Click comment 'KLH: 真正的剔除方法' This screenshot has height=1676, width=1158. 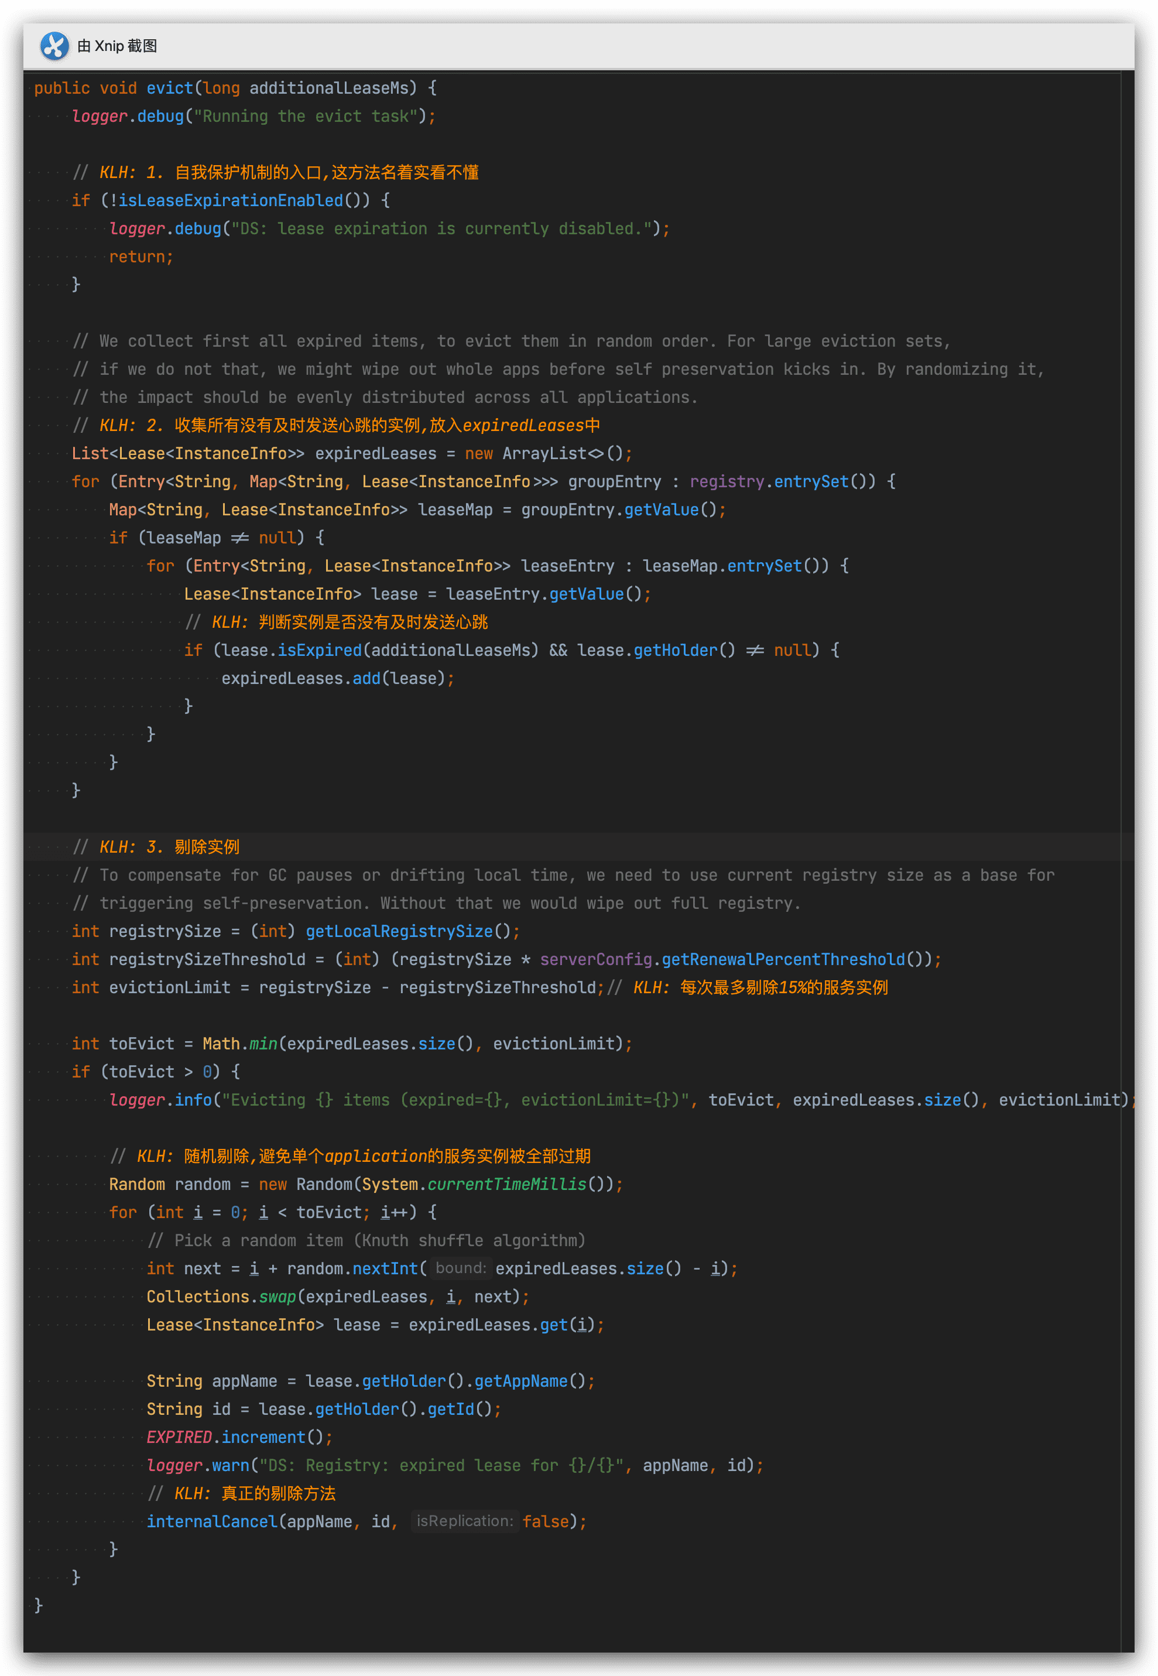click(x=242, y=1494)
